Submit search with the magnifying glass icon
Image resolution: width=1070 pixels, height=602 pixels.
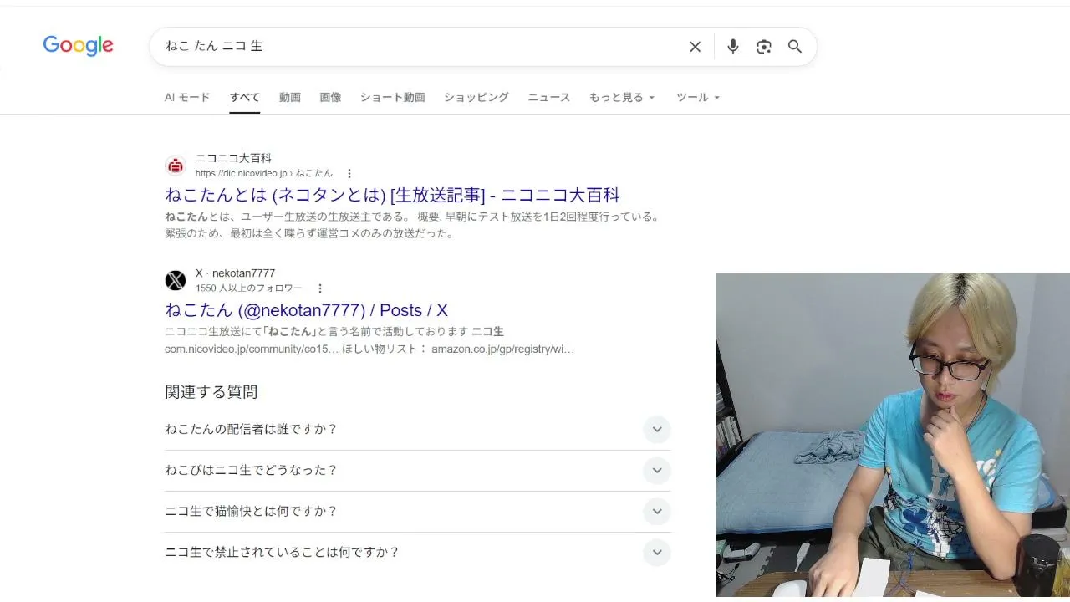click(x=795, y=47)
